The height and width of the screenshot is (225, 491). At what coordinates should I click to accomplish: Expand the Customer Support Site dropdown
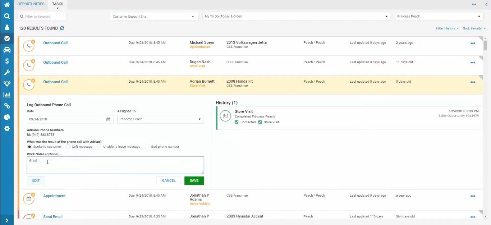(154, 17)
